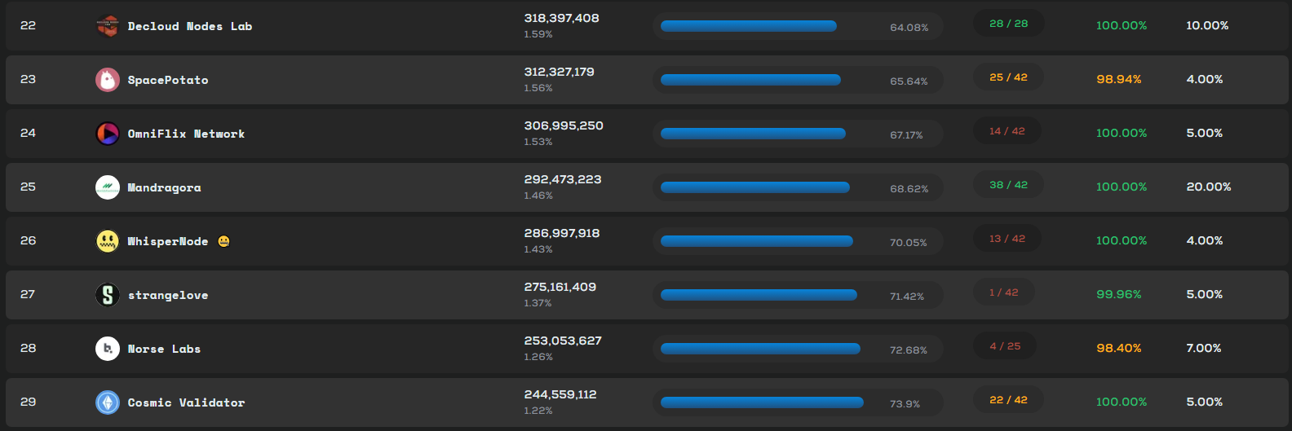Viewport: 1292px width, 431px height.
Task: Select the 1 / 42 badge for strangelove
Action: pos(1004,292)
